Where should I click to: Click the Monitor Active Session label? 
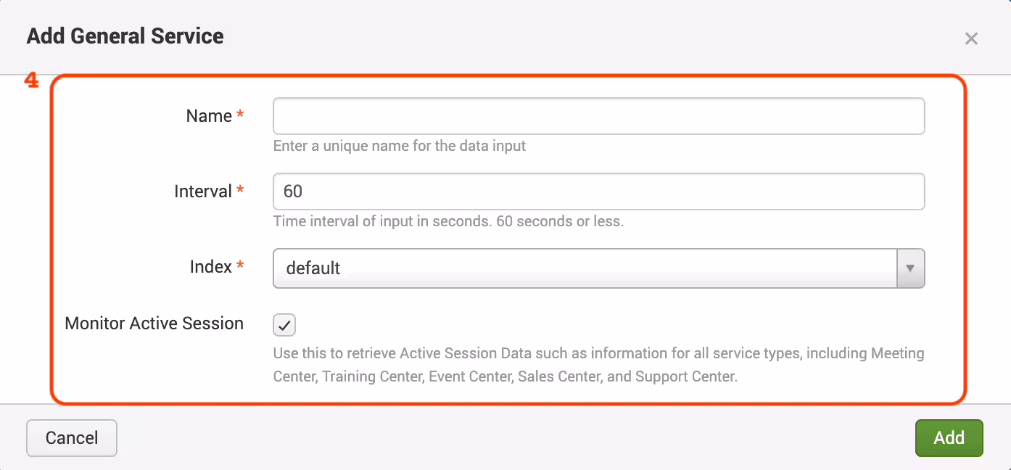(x=154, y=323)
